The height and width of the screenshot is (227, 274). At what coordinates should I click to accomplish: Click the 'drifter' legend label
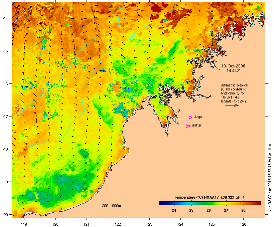[x=196, y=125]
